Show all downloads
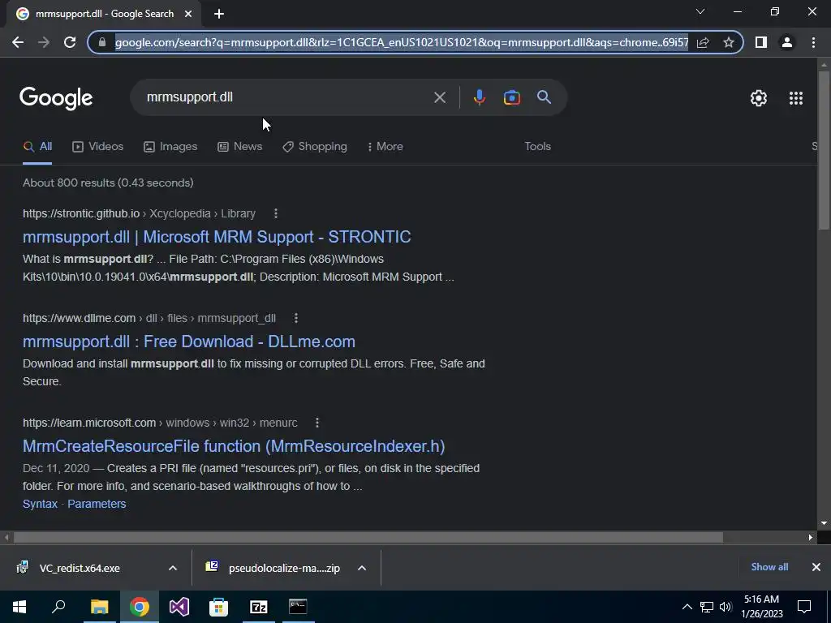 click(769, 567)
